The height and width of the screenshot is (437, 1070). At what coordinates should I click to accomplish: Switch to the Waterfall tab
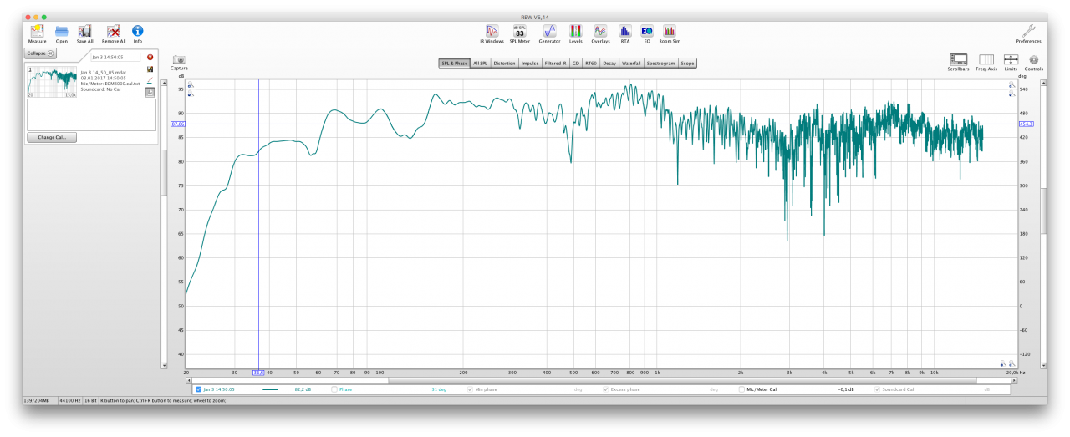click(x=631, y=64)
